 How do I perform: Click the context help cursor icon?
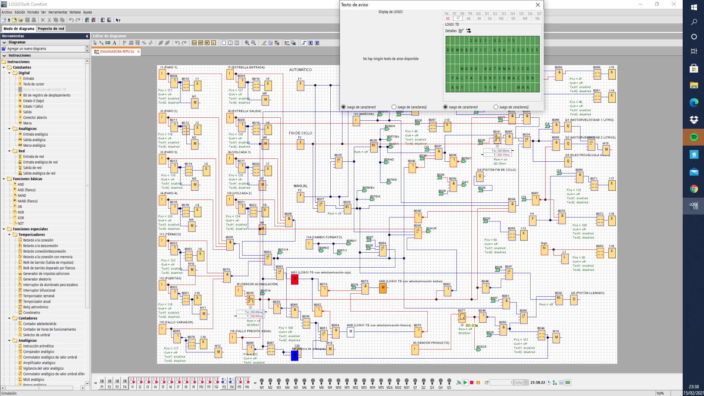click(118, 20)
